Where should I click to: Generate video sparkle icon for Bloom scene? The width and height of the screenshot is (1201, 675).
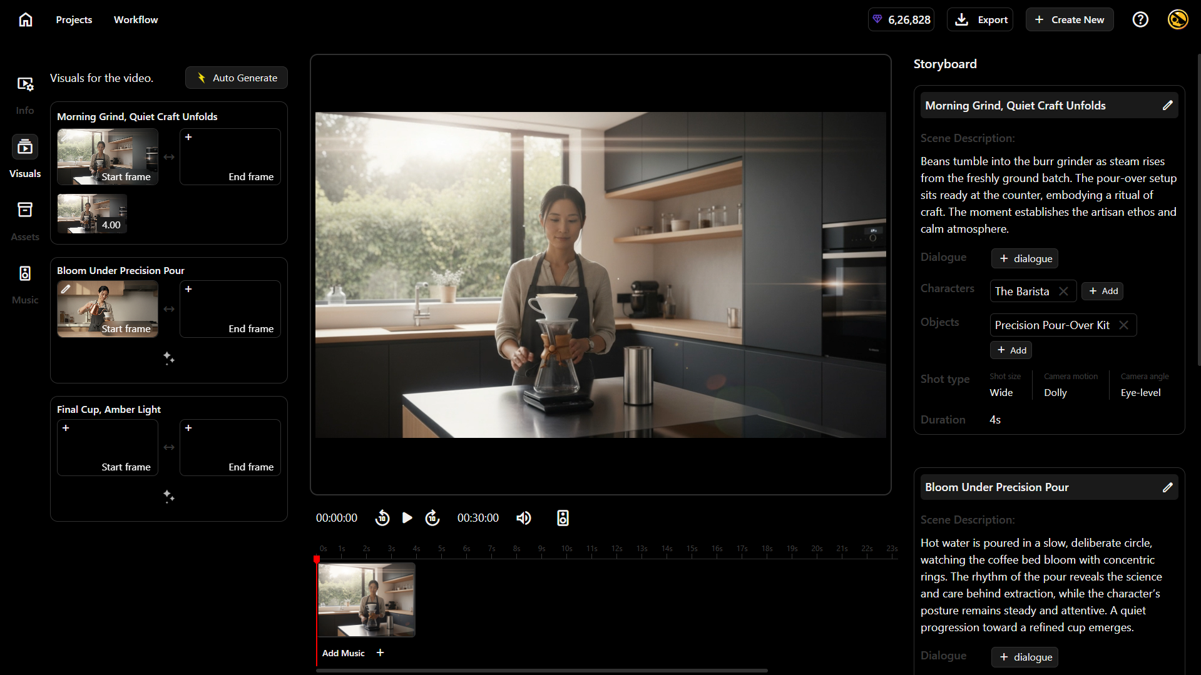pos(168,358)
